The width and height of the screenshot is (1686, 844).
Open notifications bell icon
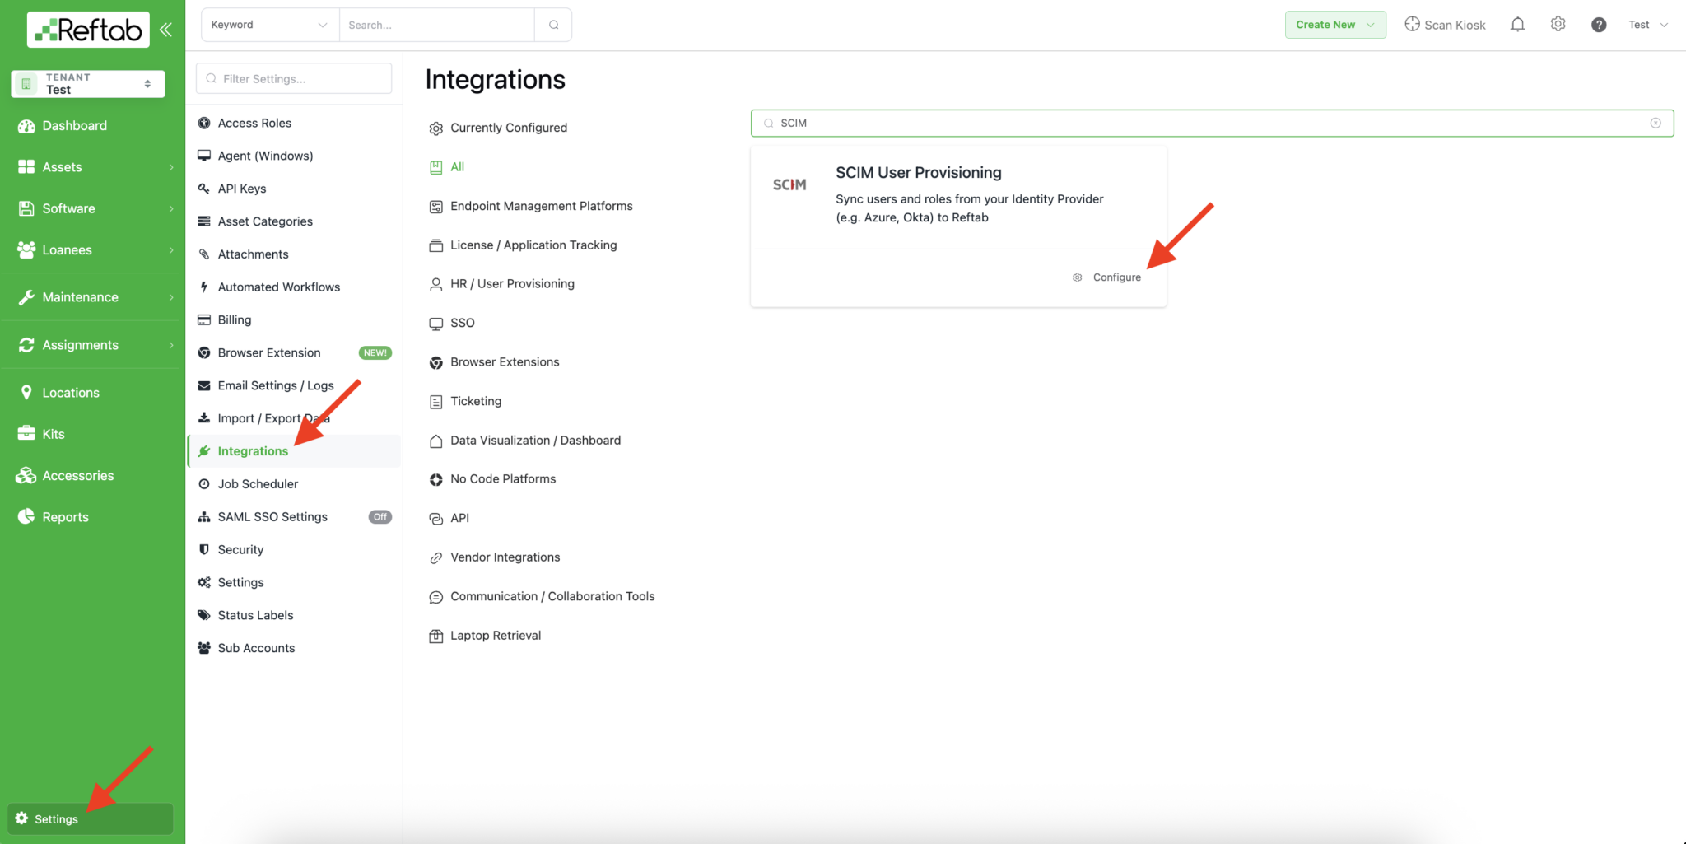pos(1517,25)
